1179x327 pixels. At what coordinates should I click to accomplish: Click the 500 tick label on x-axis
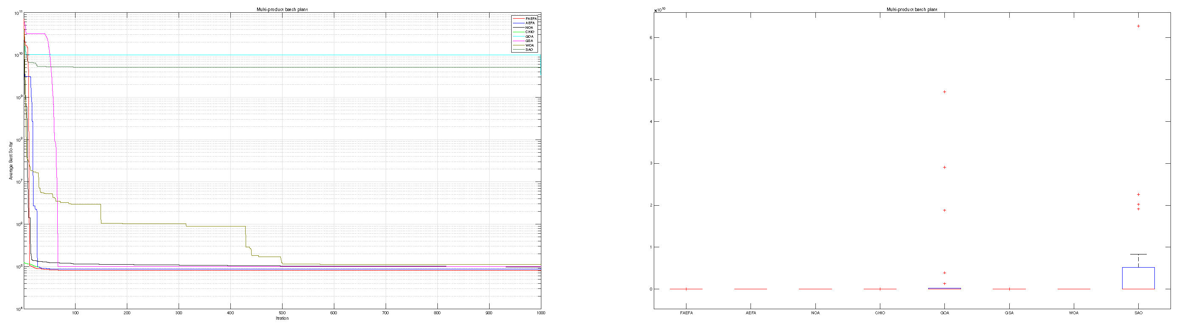point(282,313)
